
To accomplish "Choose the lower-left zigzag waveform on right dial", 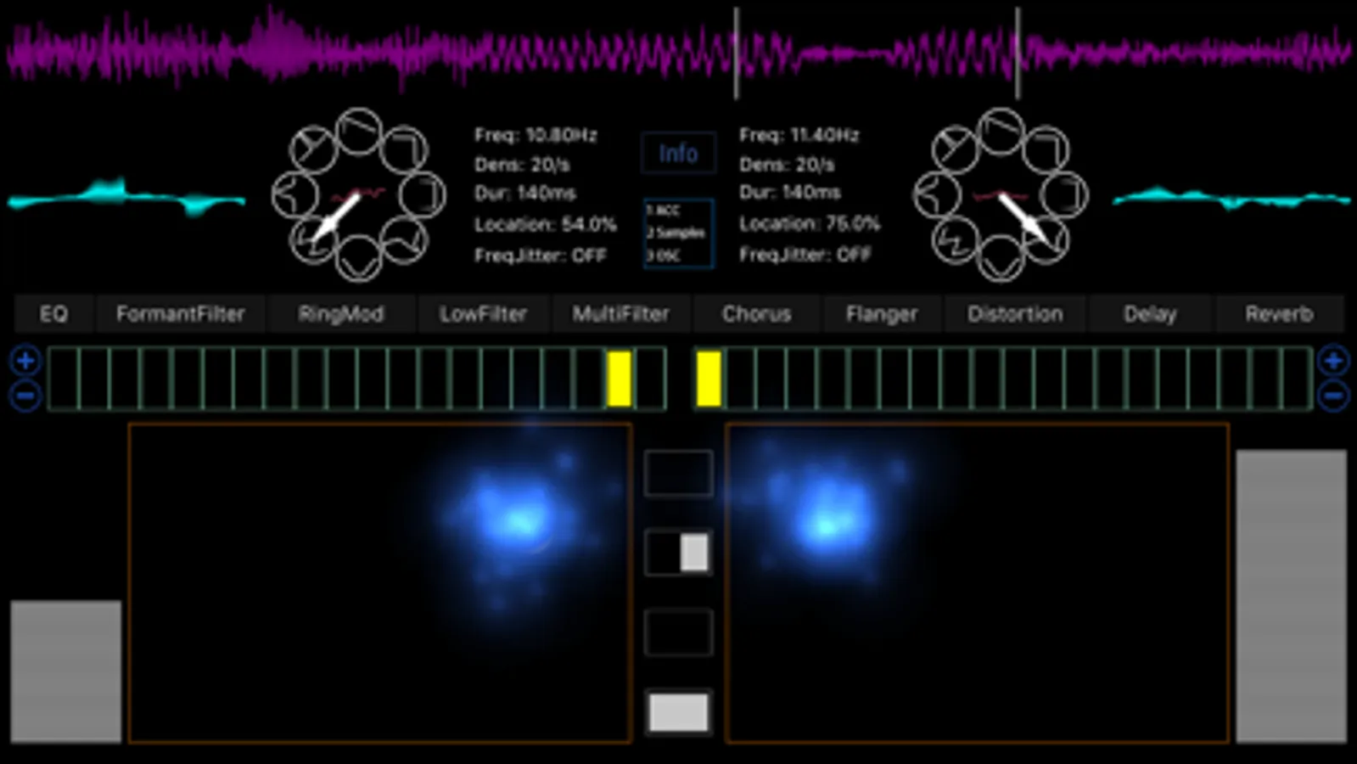I will click(956, 239).
